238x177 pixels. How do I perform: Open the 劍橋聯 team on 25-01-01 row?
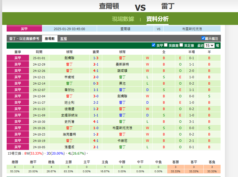[69, 58]
